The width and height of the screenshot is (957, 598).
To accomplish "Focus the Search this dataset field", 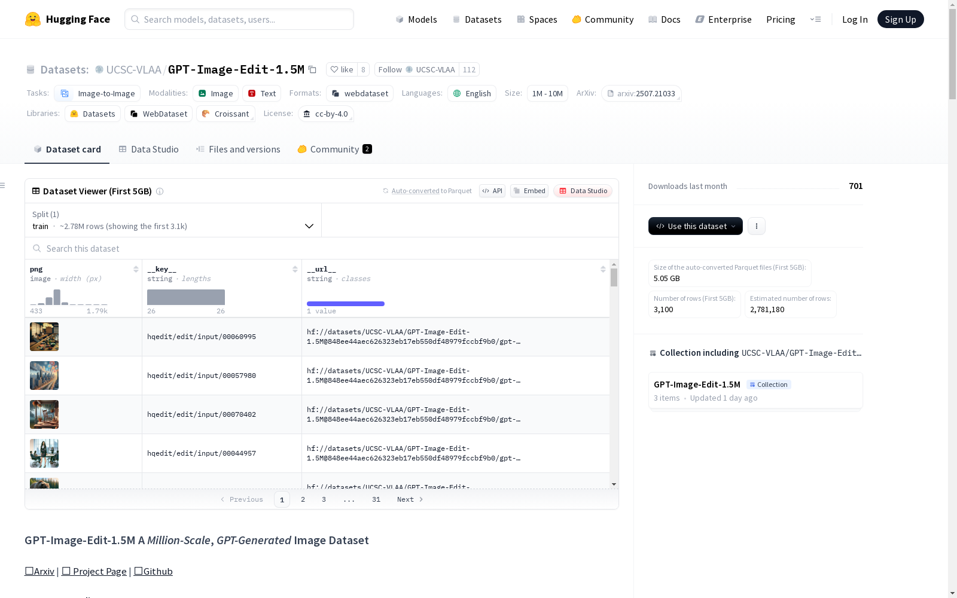I will (322, 248).
